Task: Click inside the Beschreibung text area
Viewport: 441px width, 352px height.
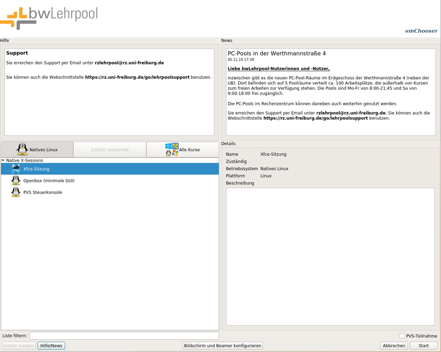Action: click(x=330, y=256)
